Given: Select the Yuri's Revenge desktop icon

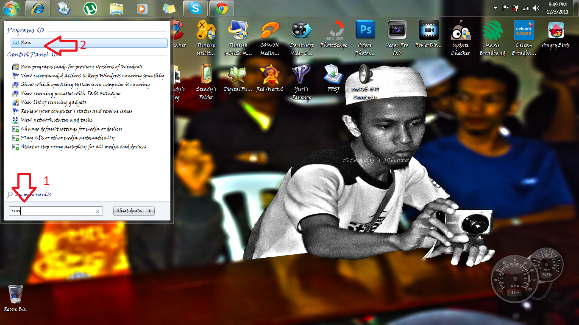Looking at the screenshot, I should 301,82.
